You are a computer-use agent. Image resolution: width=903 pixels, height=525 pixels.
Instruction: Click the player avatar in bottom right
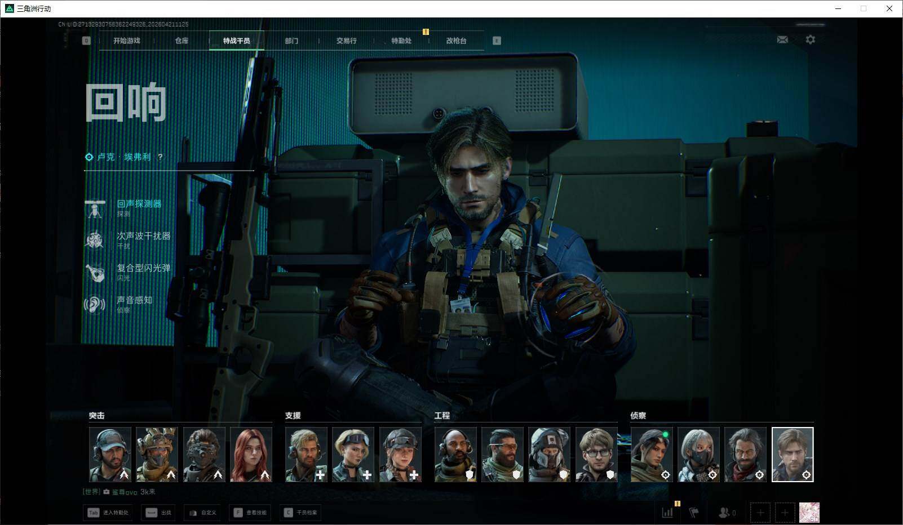[809, 513]
